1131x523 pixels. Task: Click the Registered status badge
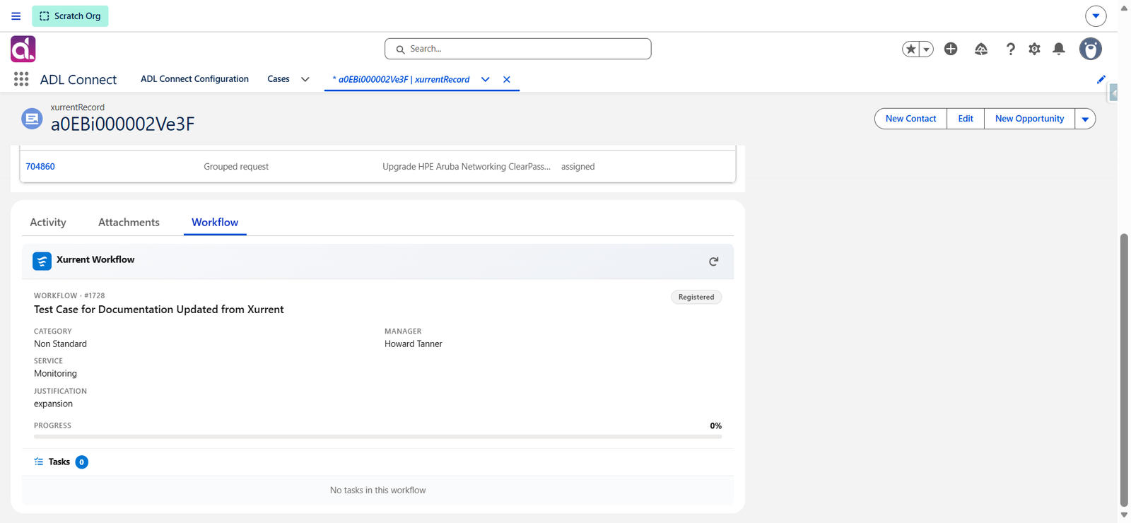pos(696,297)
